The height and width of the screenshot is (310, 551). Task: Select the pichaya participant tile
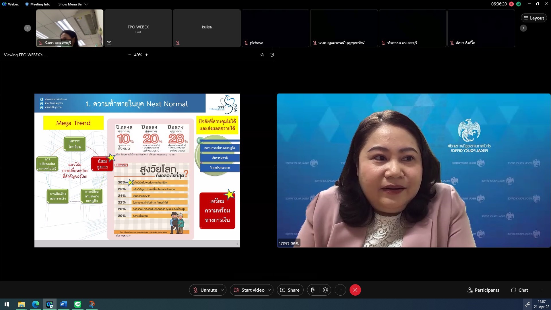275,28
